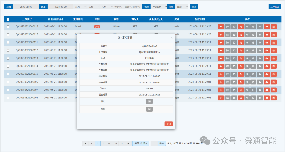Screen dimensions: 285x152
Task: Click the task list icon on row QX20230821000117
Action: 227,35
